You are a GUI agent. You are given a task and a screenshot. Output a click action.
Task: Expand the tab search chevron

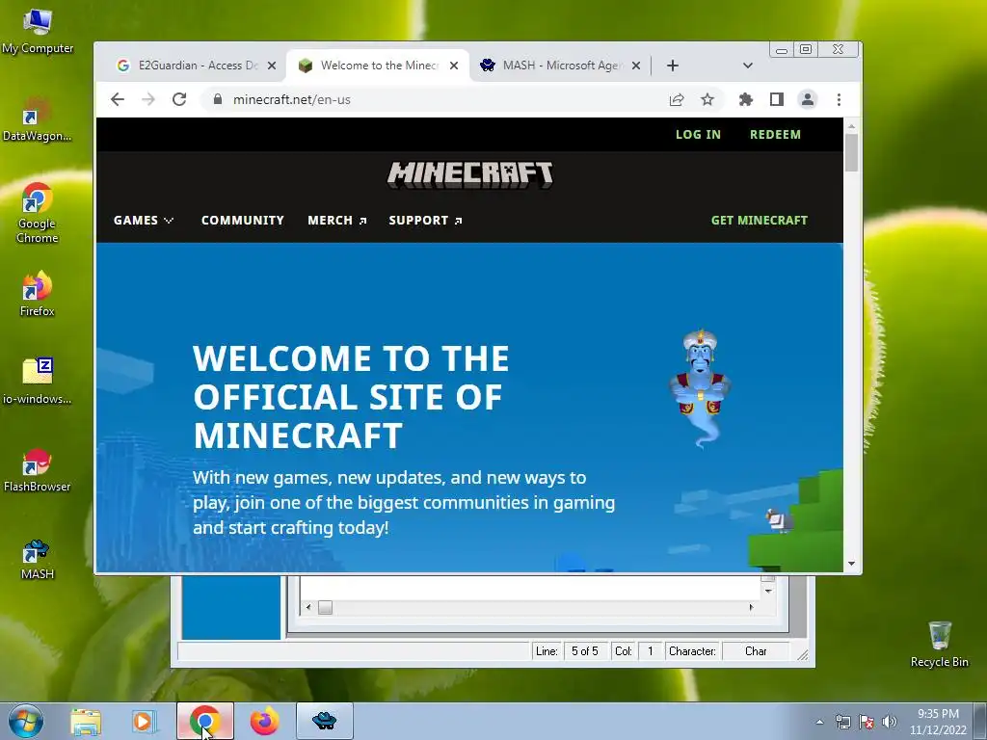(747, 66)
